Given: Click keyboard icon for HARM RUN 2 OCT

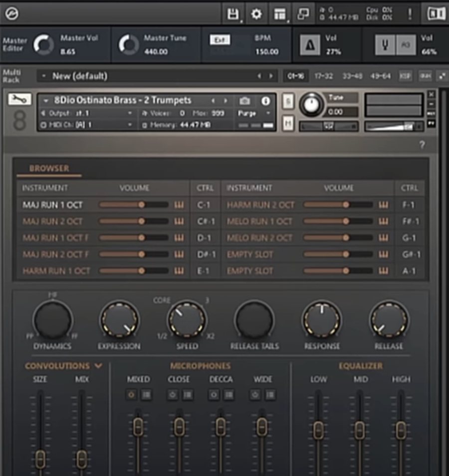Looking at the screenshot, I should click(x=384, y=205).
